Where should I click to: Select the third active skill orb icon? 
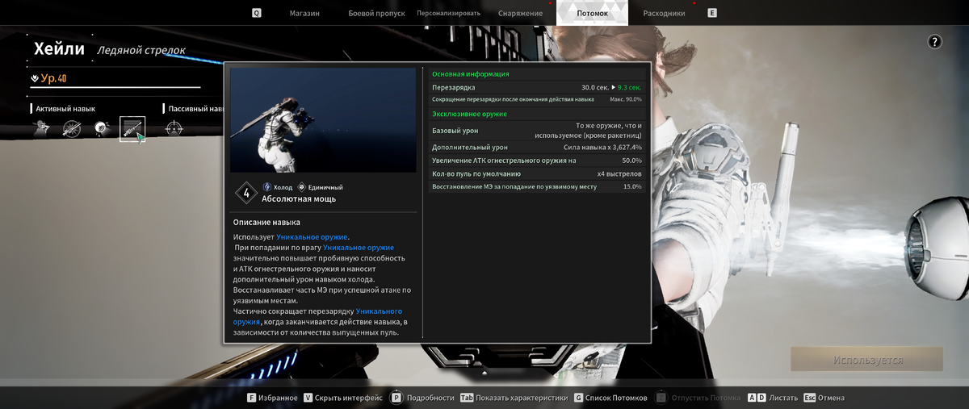[102, 128]
